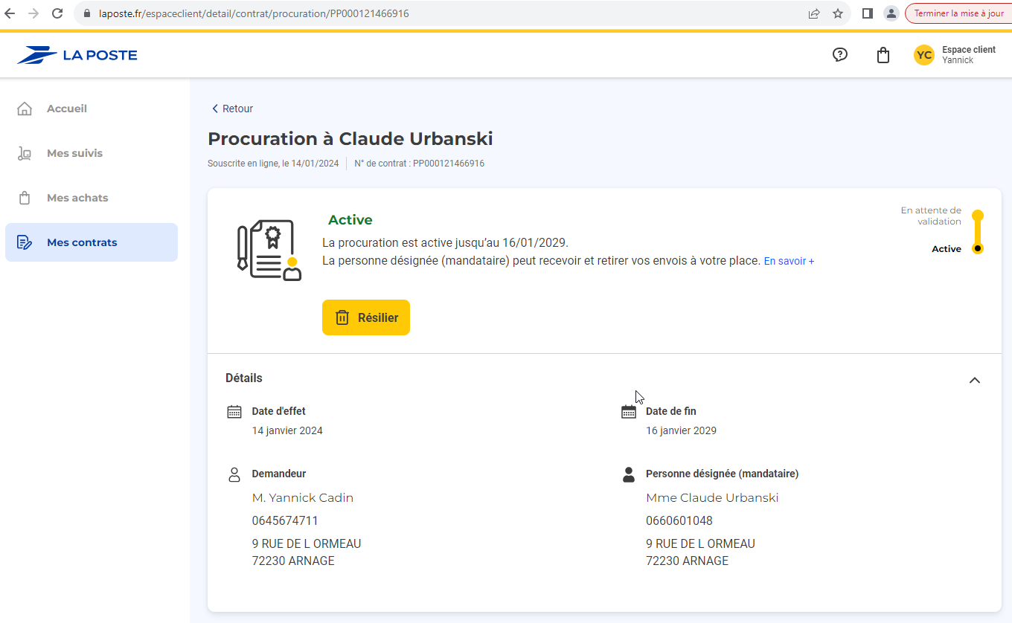Select Mes contrats in the sidebar
Viewport: 1012px width, 623px height.
pyautogui.click(x=82, y=242)
